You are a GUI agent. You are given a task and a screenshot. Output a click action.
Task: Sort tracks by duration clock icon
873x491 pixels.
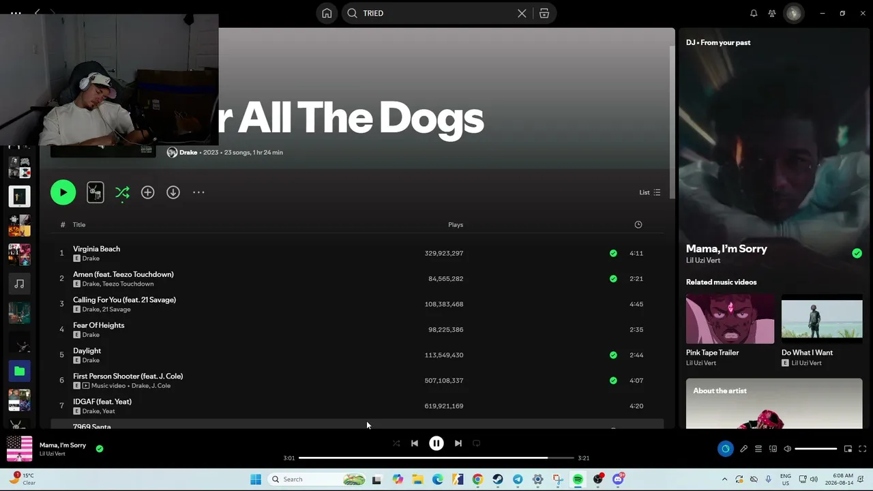pyautogui.click(x=638, y=224)
